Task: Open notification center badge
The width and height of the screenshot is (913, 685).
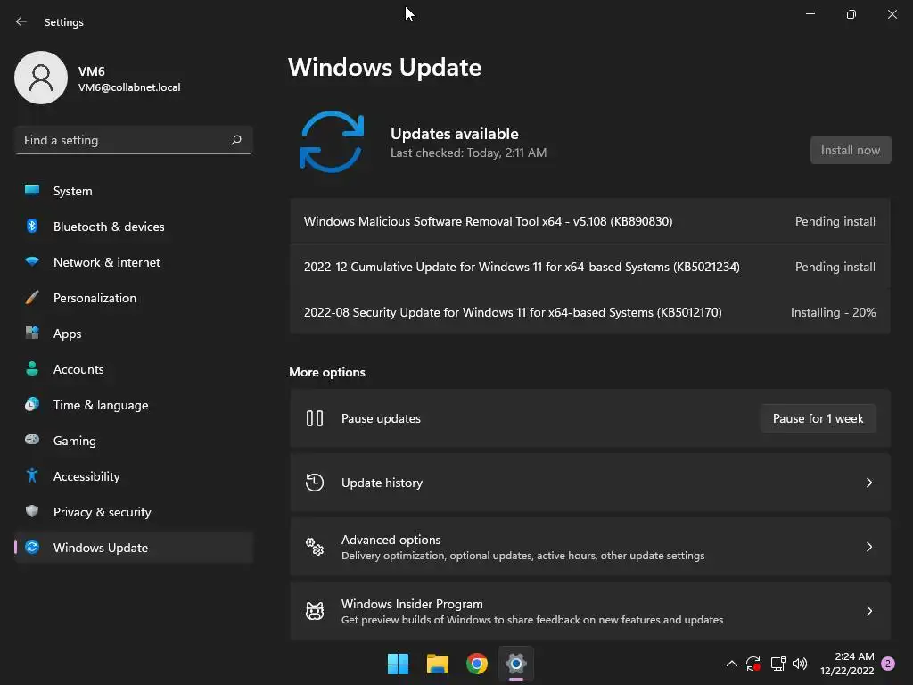Action: coord(888,664)
